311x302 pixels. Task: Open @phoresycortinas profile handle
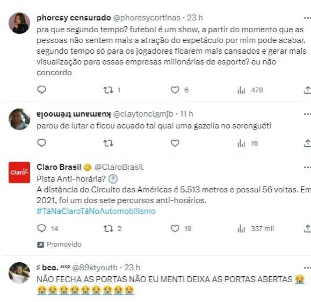(147, 18)
